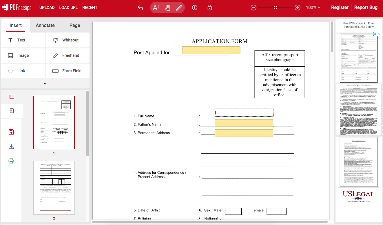This screenshot has width=383, height=225.
Task: Open the 100% zoom level dropdown
Action: pyautogui.click(x=313, y=8)
